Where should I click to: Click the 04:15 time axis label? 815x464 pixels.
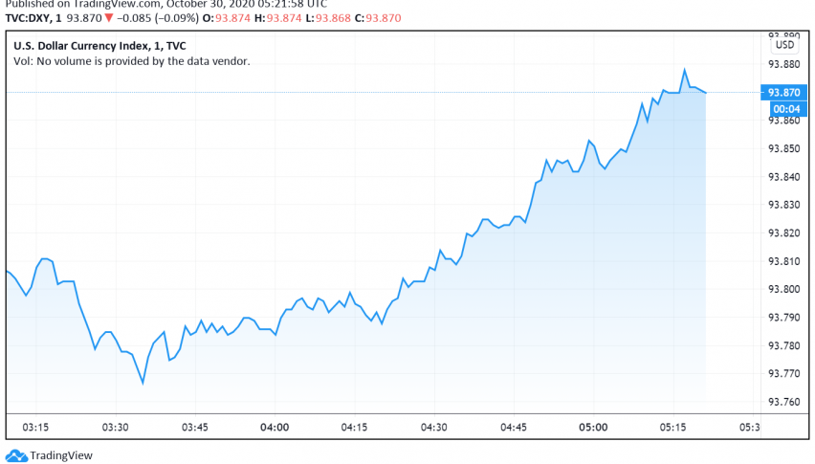[x=354, y=428]
